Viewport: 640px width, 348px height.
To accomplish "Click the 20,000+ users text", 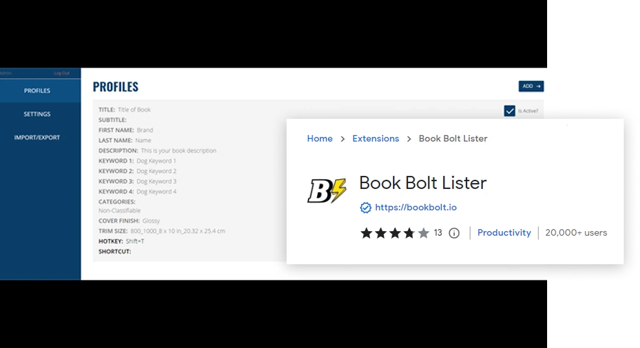I will click(576, 232).
